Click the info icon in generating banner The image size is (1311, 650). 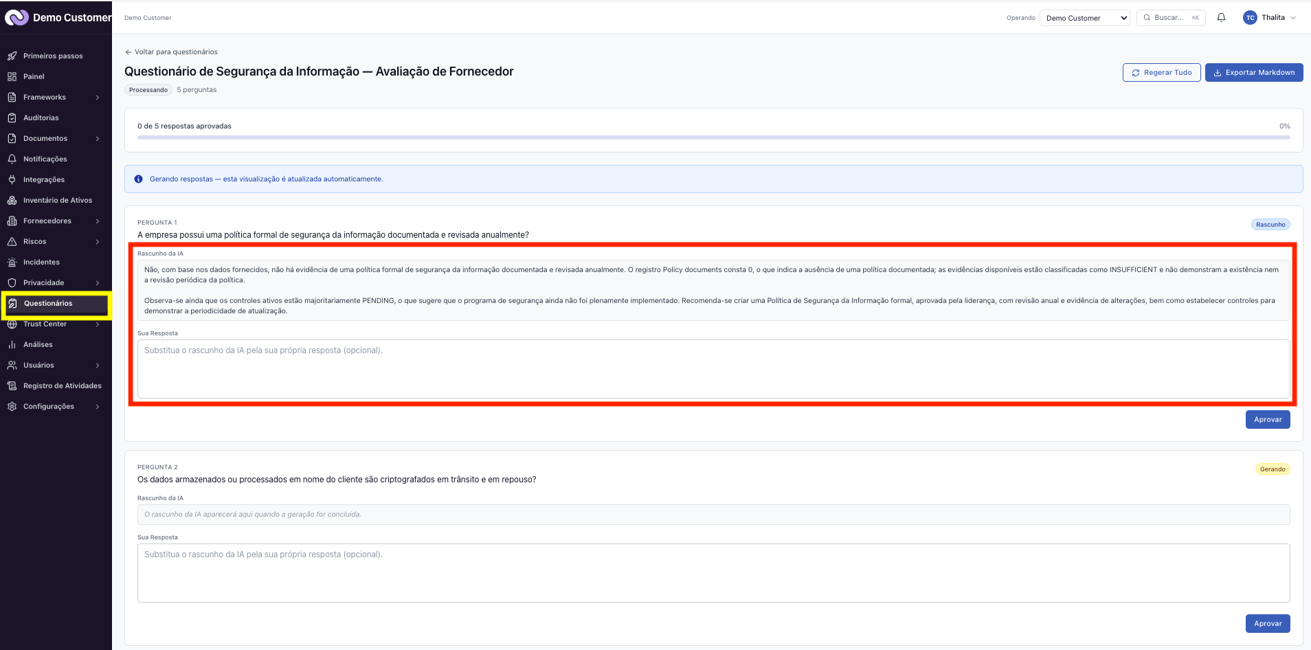coord(138,179)
